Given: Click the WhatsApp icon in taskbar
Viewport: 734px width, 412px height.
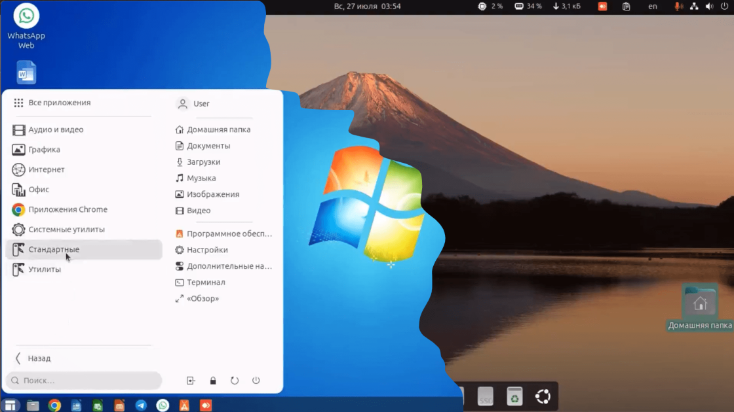Looking at the screenshot, I should coord(163,405).
